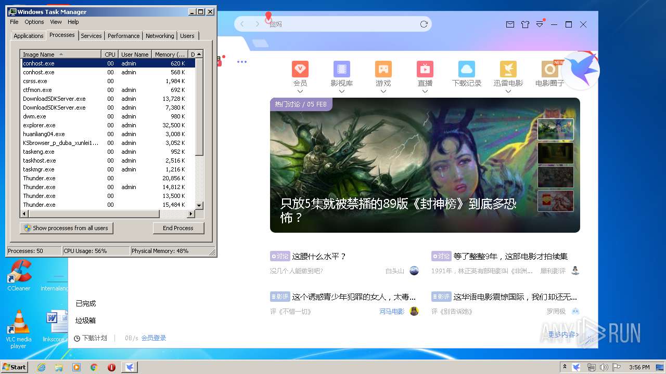Open Internet Explorer from the taskbar

(x=41, y=367)
